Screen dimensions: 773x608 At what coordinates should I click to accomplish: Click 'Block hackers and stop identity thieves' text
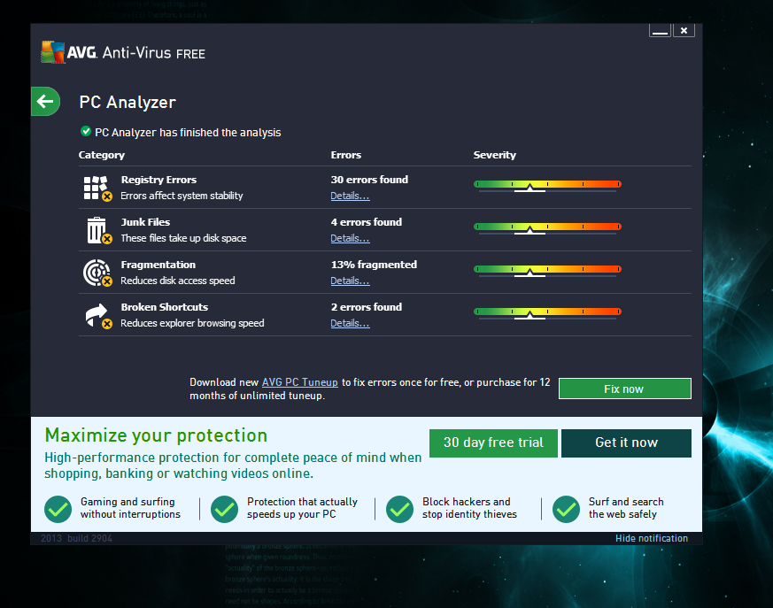(x=469, y=508)
